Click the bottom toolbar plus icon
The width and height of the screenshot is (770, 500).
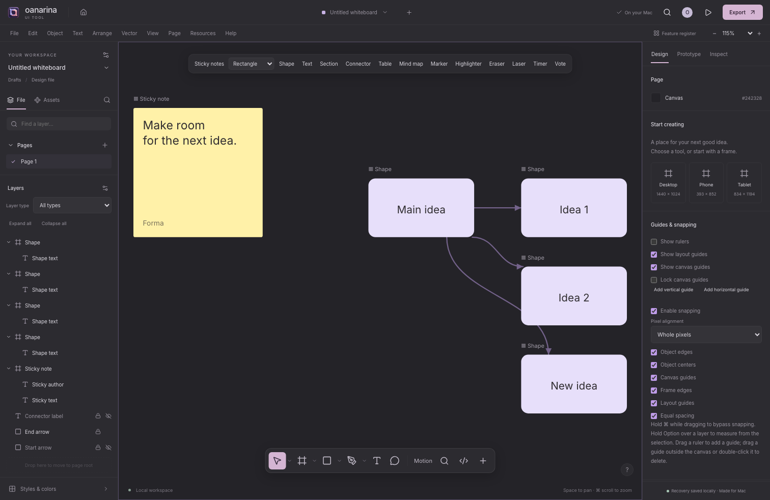pyautogui.click(x=483, y=461)
